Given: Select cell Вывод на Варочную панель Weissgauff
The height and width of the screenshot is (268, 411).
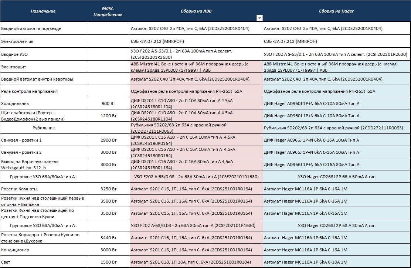Looking at the screenshot, I should pyautogui.click(x=44, y=164).
